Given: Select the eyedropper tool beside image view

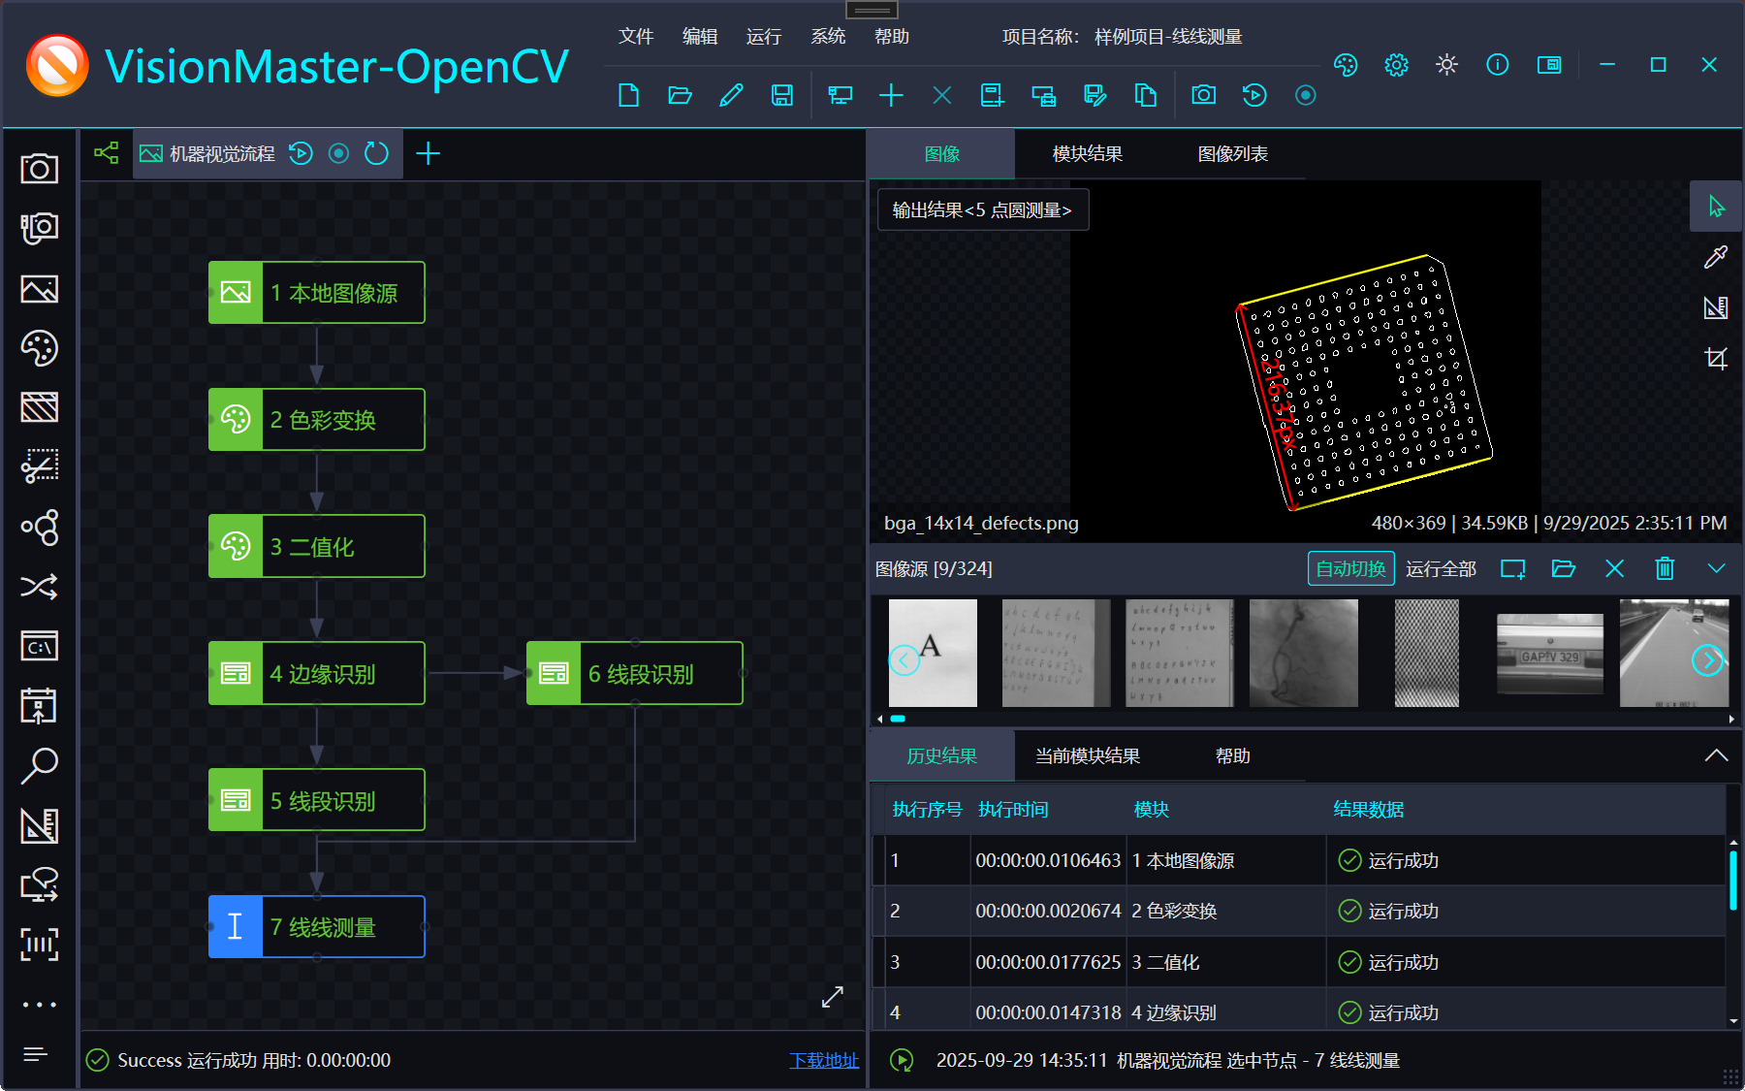Looking at the screenshot, I should [1716, 257].
